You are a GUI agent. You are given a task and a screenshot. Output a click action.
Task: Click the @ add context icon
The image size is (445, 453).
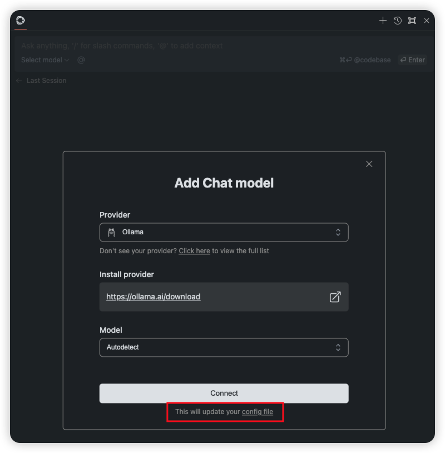point(81,60)
